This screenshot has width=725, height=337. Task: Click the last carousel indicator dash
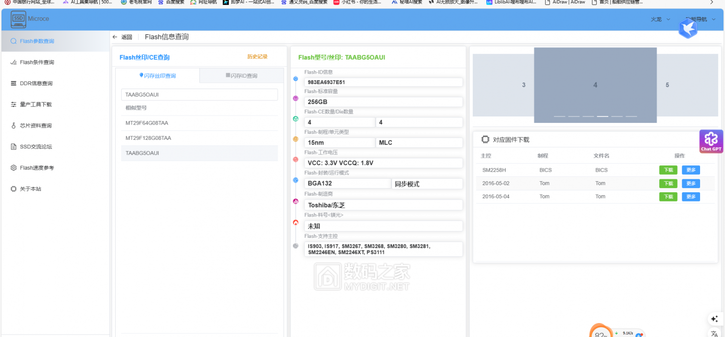[632, 116]
